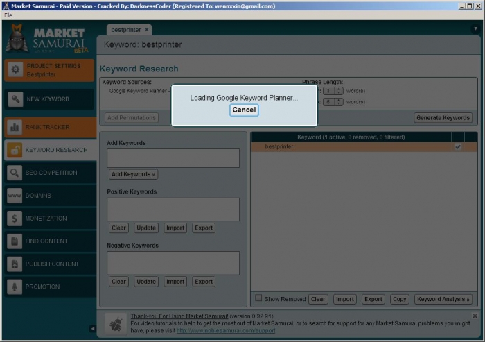The image size is (485, 342).
Task: Export Negative Keywords
Action: pos(204,282)
